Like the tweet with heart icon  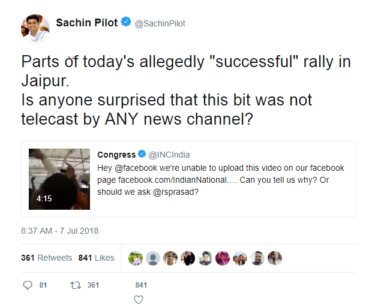pyautogui.click(x=139, y=300)
